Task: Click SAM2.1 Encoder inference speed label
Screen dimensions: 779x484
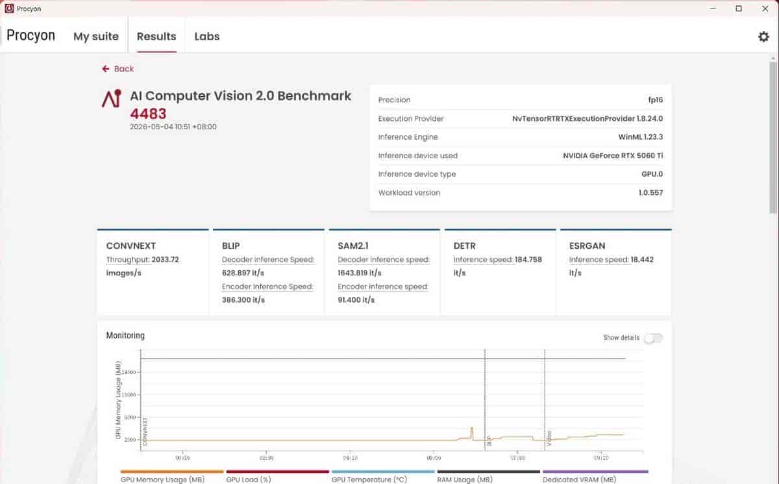Action: [x=383, y=287]
